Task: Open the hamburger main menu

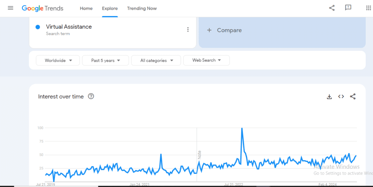Action: (10, 8)
